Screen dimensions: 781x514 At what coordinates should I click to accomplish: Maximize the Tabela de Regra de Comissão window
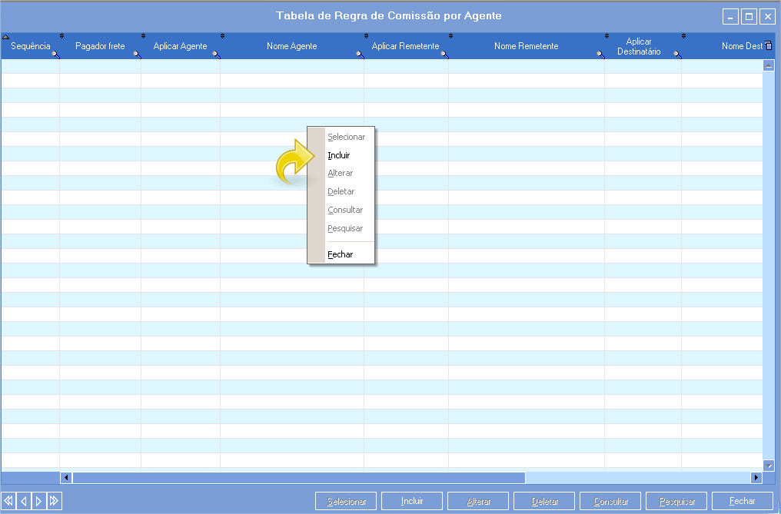coord(749,16)
